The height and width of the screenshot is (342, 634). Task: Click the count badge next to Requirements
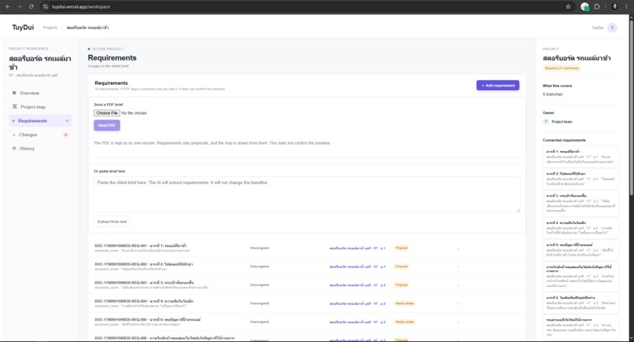click(67, 121)
